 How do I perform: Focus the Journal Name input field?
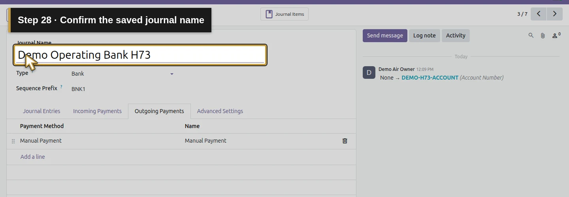pos(140,55)
